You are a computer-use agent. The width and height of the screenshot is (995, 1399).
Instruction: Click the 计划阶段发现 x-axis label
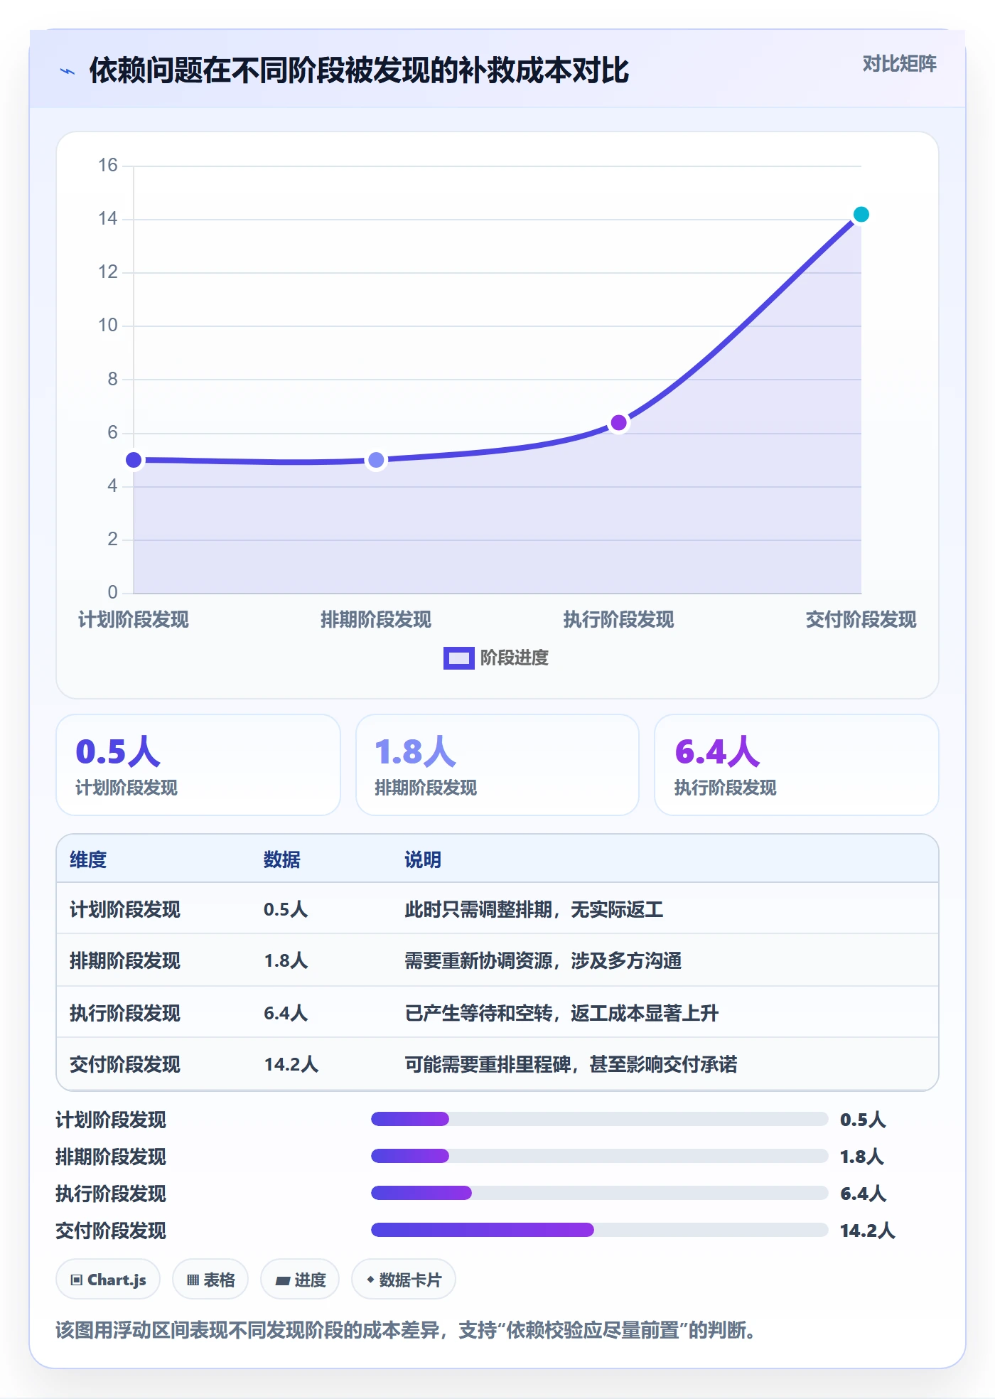[x=134, y=620]
